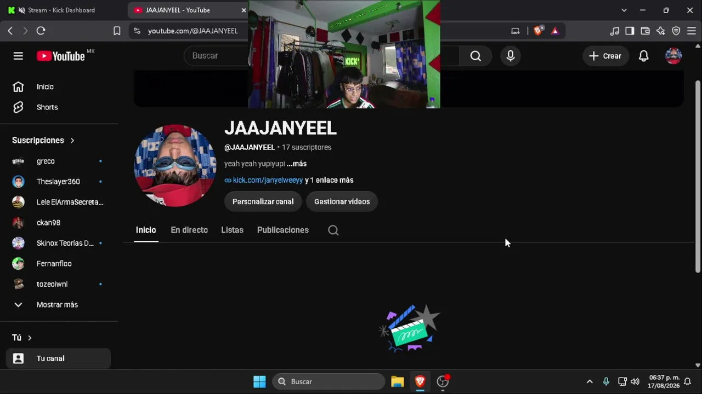Open microphone tray icon settings

point(606,381)
